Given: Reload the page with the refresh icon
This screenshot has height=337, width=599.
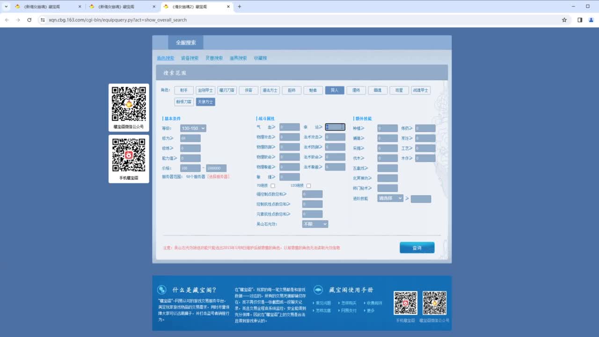Looking at the screenshot, I should tap(29, 20).
